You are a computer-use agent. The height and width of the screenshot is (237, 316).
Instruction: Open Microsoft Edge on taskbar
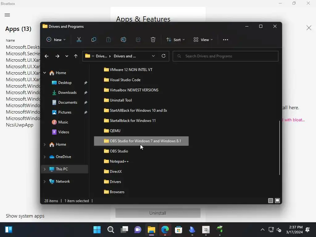pyautogui.click(x=165, y=230)
